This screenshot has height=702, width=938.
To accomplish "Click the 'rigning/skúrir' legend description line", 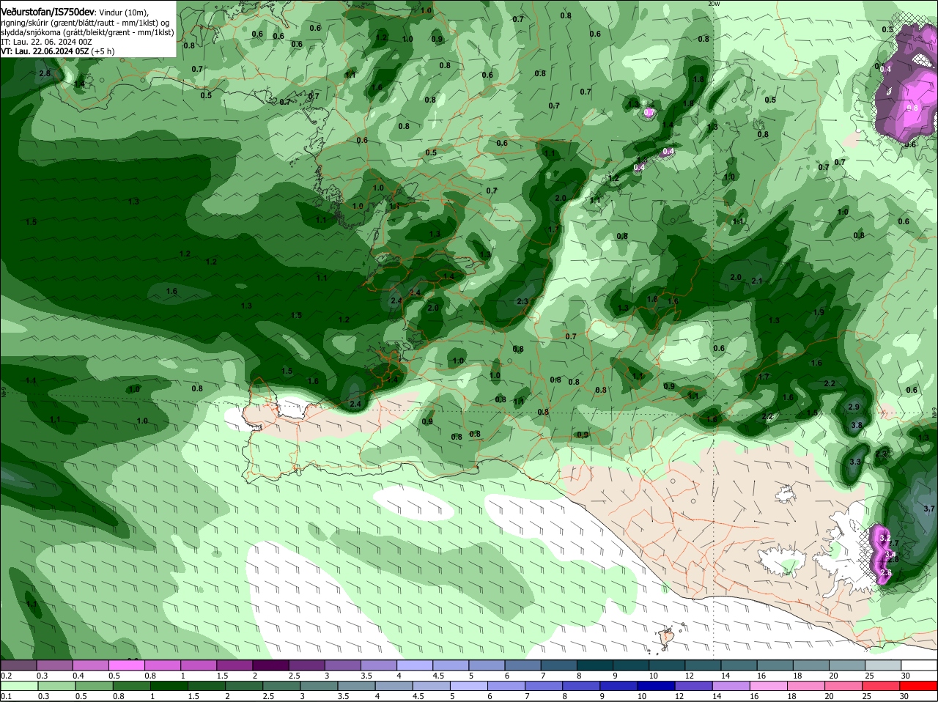I will pos(85,23).
